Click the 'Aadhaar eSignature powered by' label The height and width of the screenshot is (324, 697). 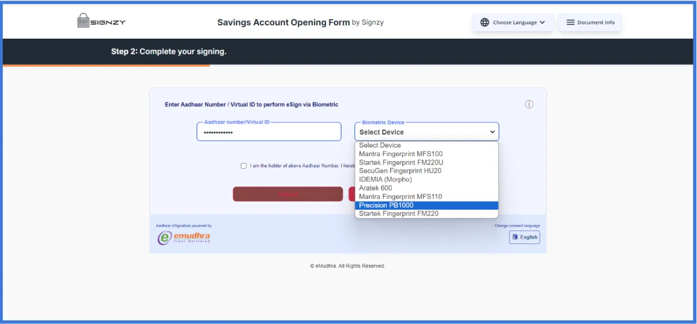click(x=184, y=226)
